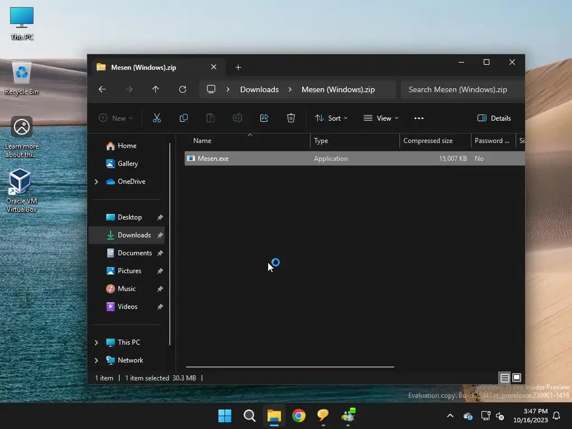Click chevron after Downloads breadcrumb

[x=290, y=89]
